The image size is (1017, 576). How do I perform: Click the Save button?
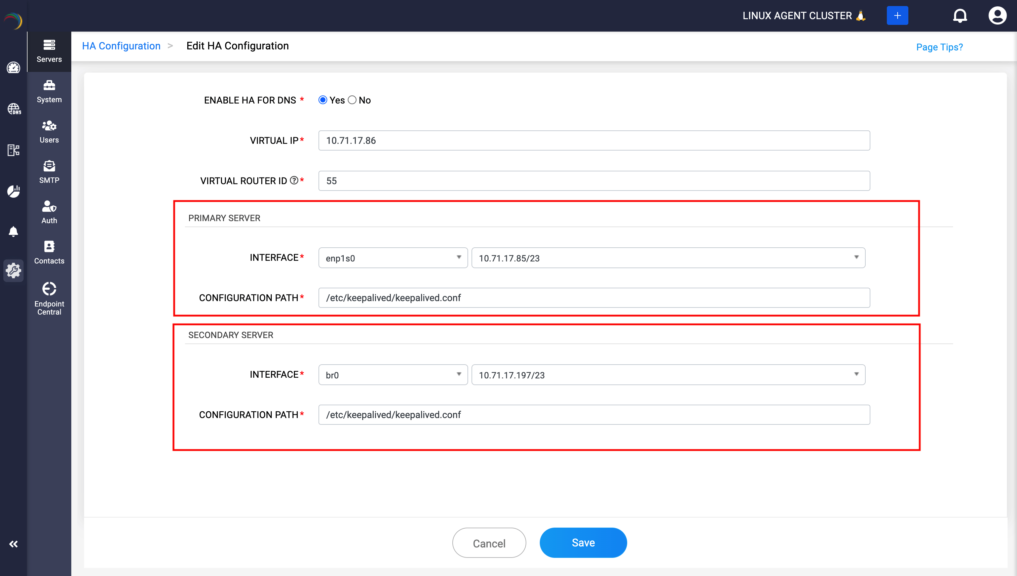pyautogui.click(x=583, y=543)
